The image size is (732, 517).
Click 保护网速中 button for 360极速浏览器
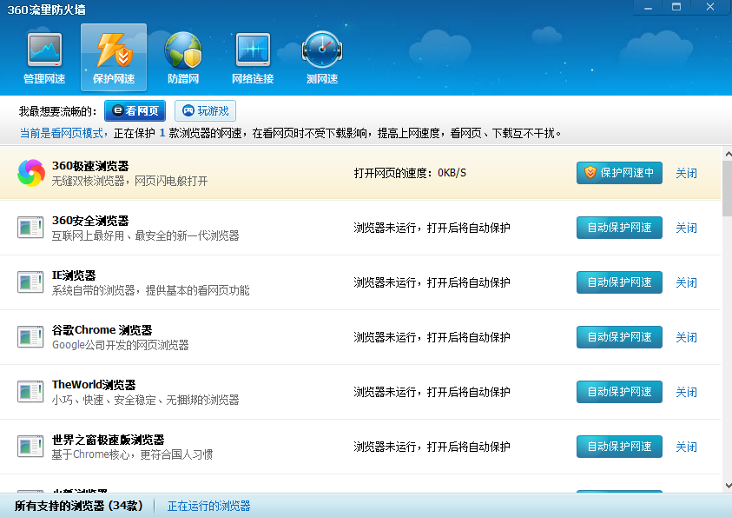tap(619, 173)
